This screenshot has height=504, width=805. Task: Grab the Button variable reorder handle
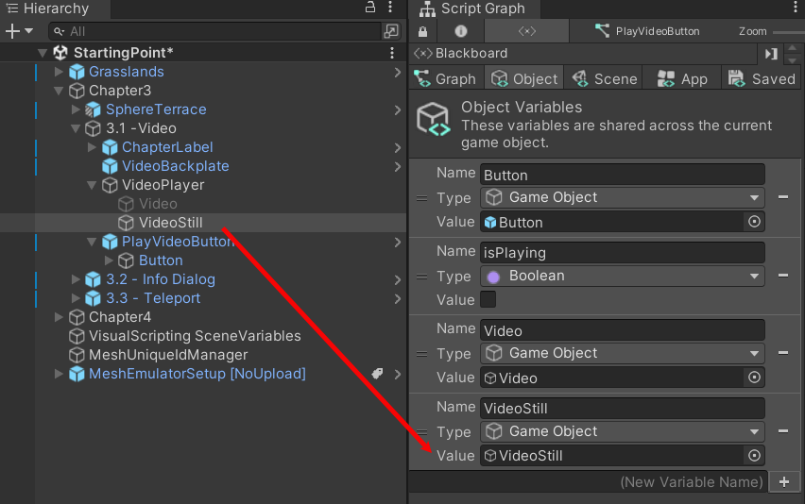(421, 198)
